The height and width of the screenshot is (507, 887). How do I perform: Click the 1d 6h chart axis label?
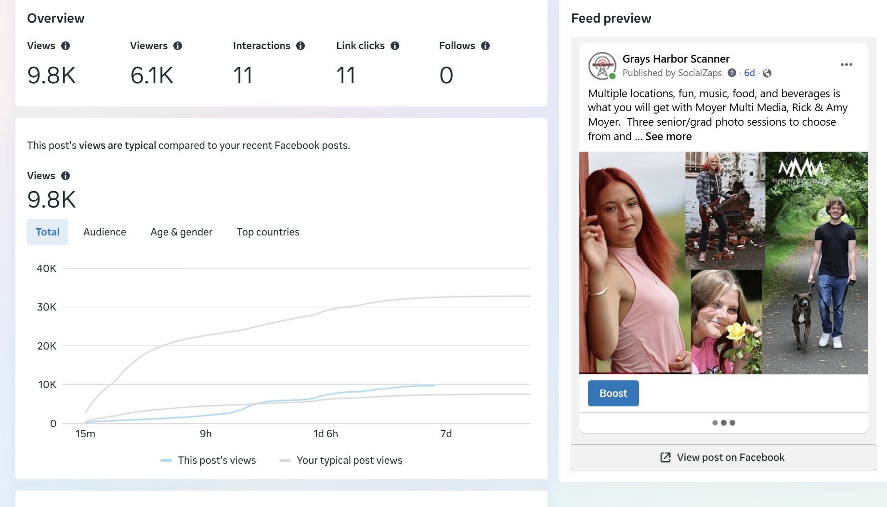[x=326, y=434]
